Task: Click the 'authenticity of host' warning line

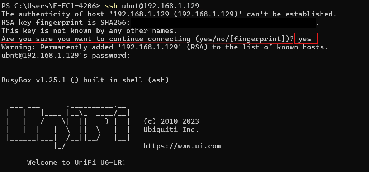Action: click(x=169, y=14)
